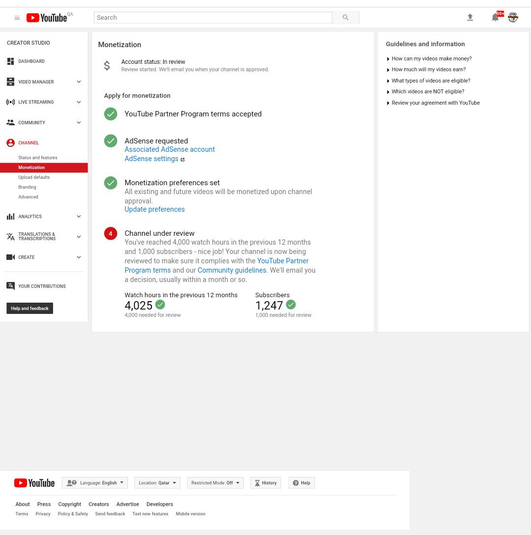Click checkmark beside AdSense requested
Screen dimensions: 531x535
(x=111, y=141)
